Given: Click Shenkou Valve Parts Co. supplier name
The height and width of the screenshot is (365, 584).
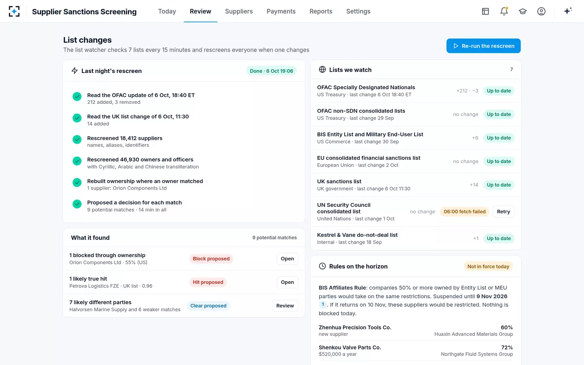Looking at the screenshot, I should tap(350, 348).
